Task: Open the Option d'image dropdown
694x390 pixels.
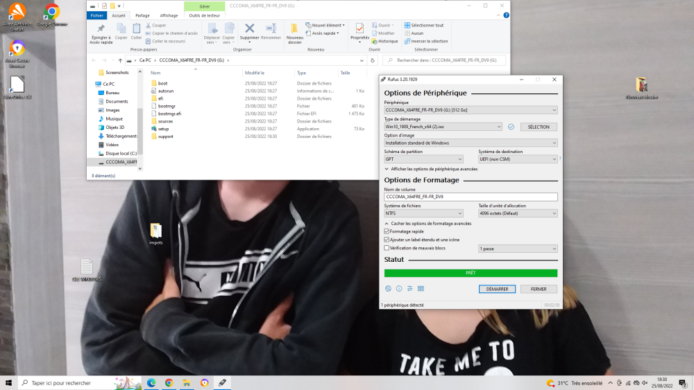Action: point(471,143)
